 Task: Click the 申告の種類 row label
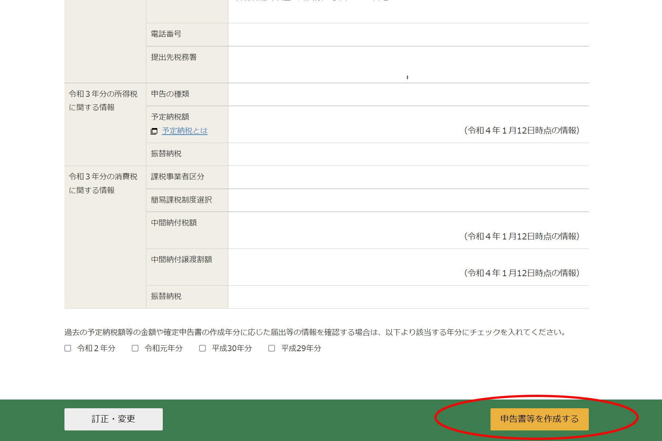coord(170,94)
